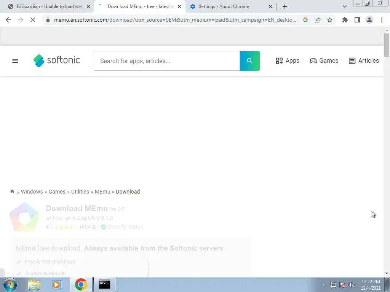Expand the tab search chevron
390x292 pixels.
344,6
